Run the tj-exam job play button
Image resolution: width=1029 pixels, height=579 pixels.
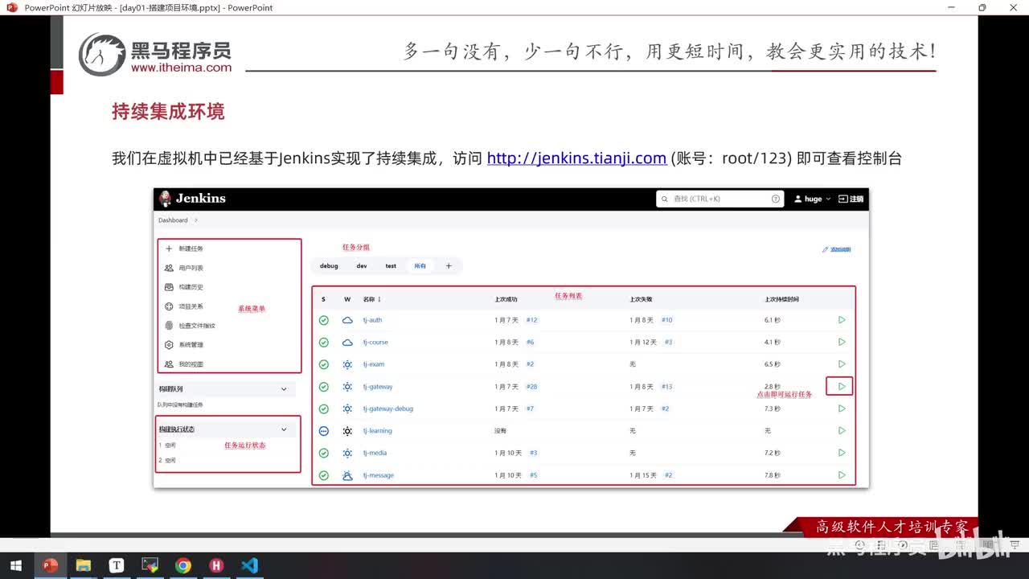click(842, 364)
